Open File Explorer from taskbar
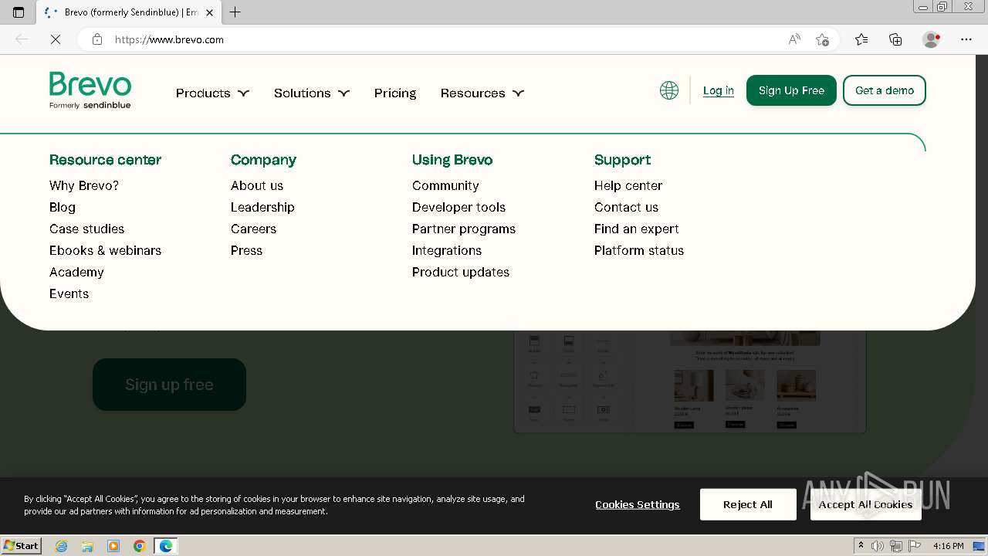Viewport: 988px width, 556px height. tap(87, 546)
